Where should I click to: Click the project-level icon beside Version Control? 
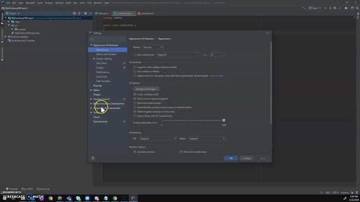pos(124,99)
